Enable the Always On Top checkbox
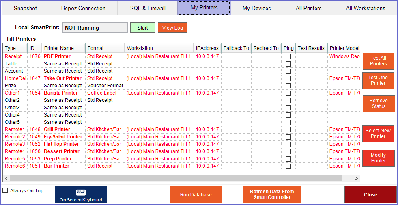The image size is (398, 205). coord(5,190)
